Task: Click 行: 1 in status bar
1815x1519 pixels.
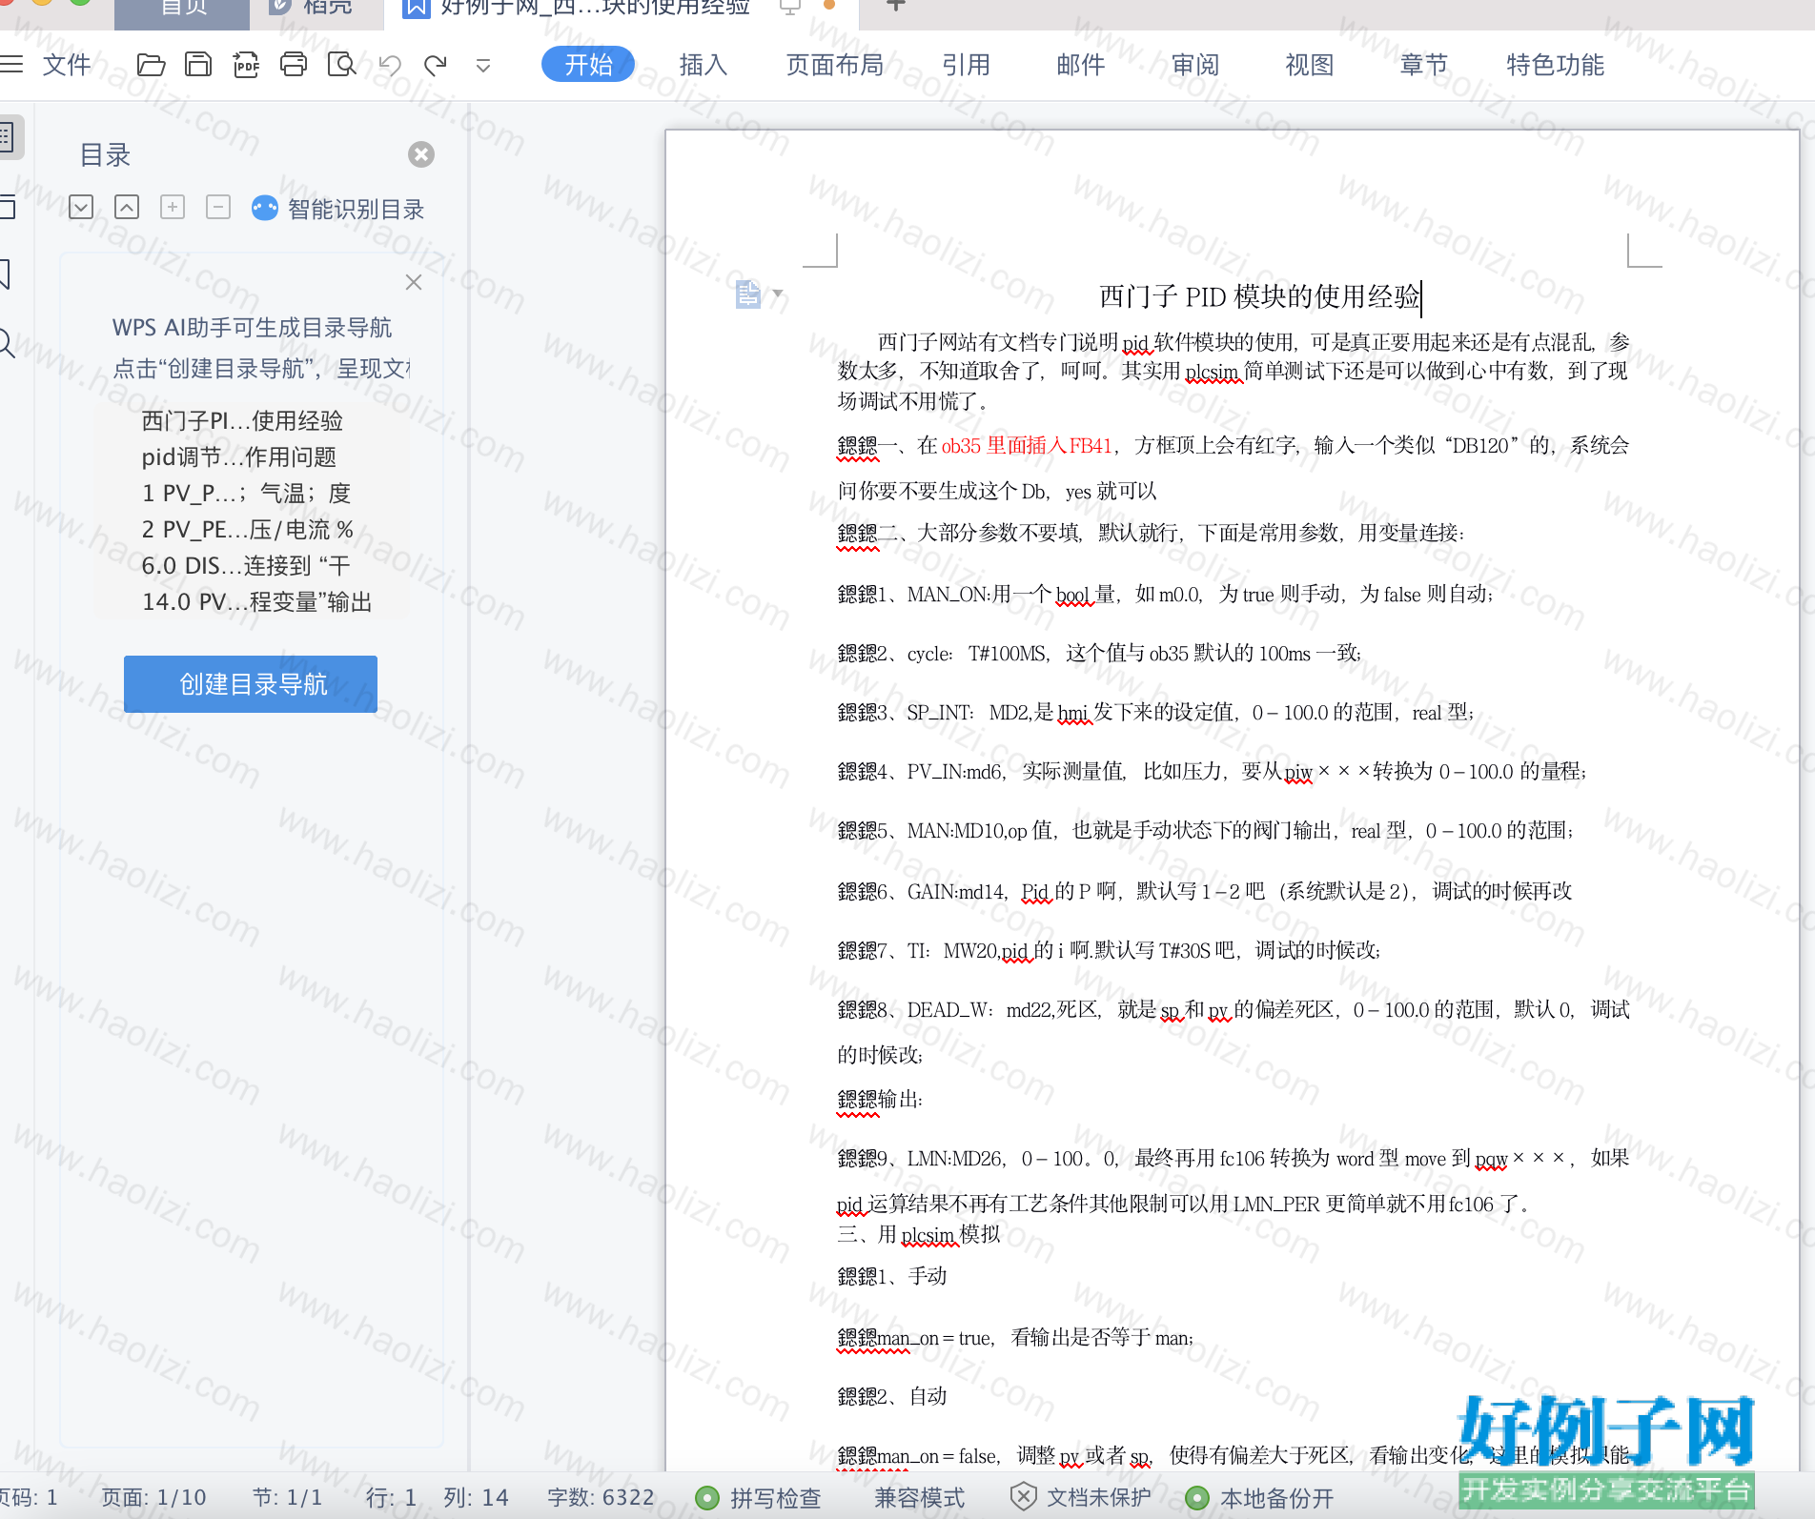Action: pyautogui.click(x=391, y=1497)
